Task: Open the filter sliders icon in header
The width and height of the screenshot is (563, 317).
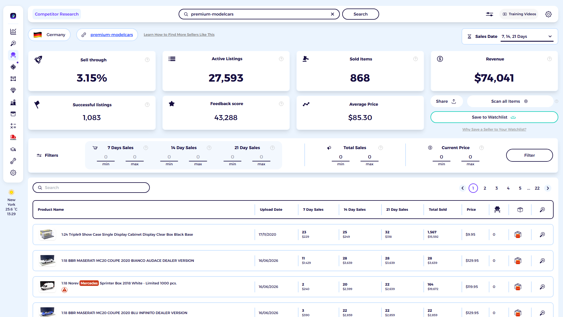Action: pos(489,14)
